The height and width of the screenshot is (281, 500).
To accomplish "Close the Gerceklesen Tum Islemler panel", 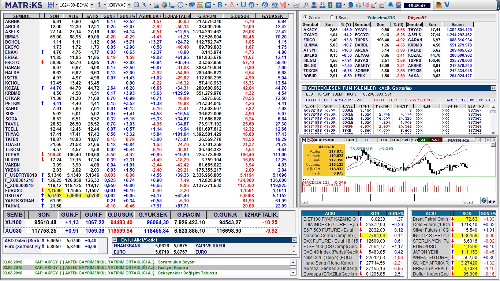I will click(x=493, y=88).
